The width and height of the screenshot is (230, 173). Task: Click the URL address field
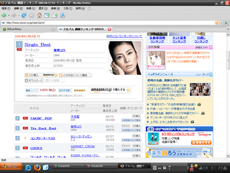pyautogui.click(x=110, y=23)
